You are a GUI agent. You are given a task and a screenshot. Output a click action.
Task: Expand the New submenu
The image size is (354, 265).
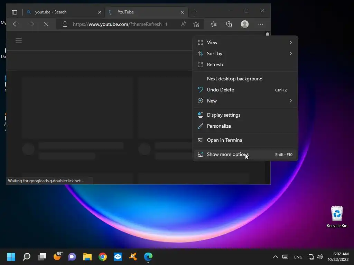click(245, 101)
